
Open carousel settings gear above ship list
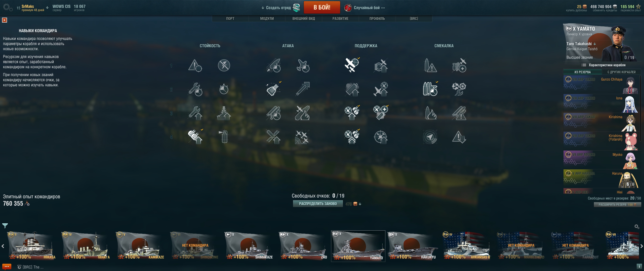tap(637, 227)
